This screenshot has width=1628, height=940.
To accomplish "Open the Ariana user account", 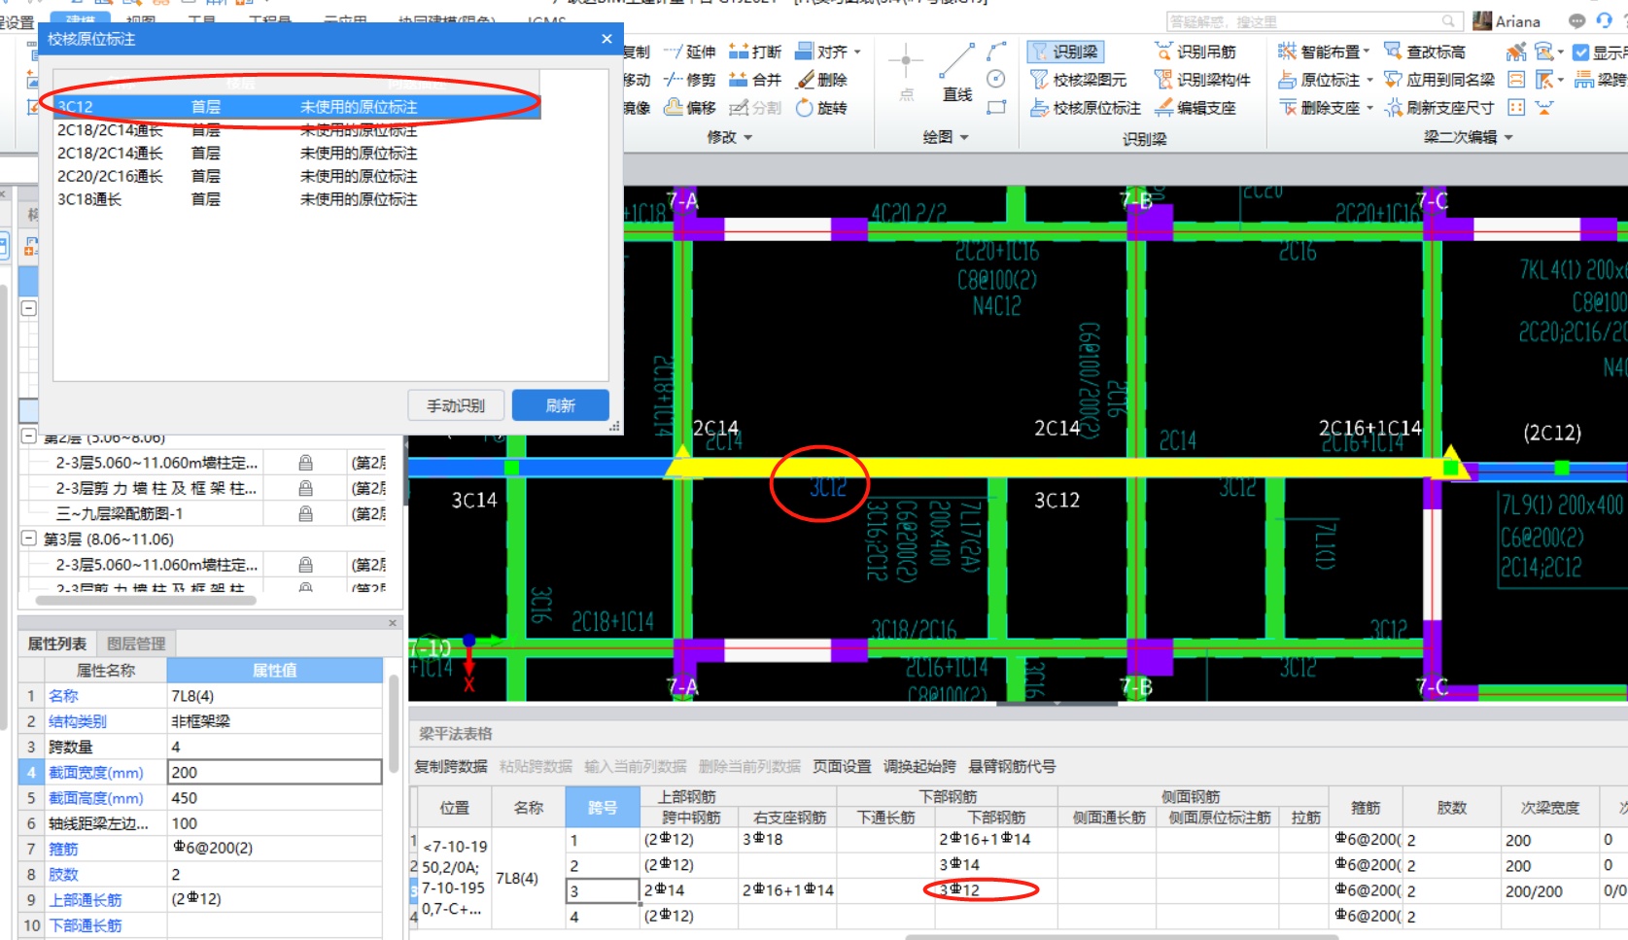I will click(x=1507, y=21).
